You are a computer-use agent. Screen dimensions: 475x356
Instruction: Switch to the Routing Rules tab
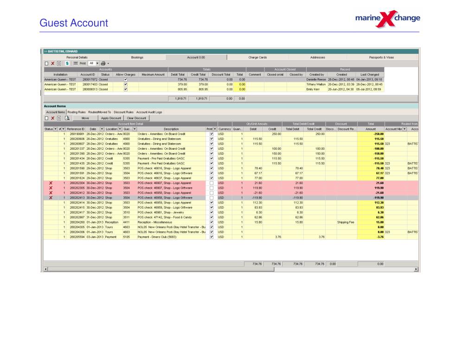tap(77, 112)
